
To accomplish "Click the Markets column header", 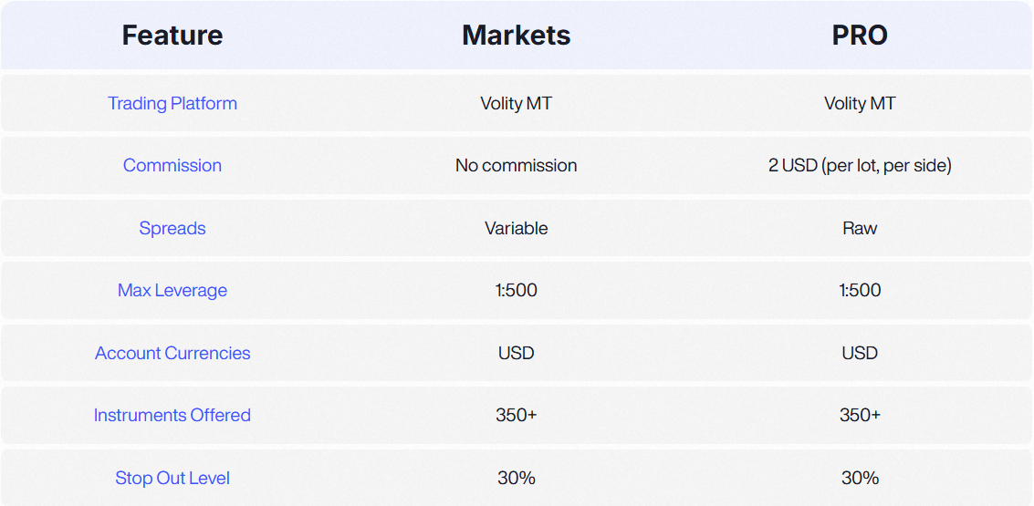I will click(517, 35).
